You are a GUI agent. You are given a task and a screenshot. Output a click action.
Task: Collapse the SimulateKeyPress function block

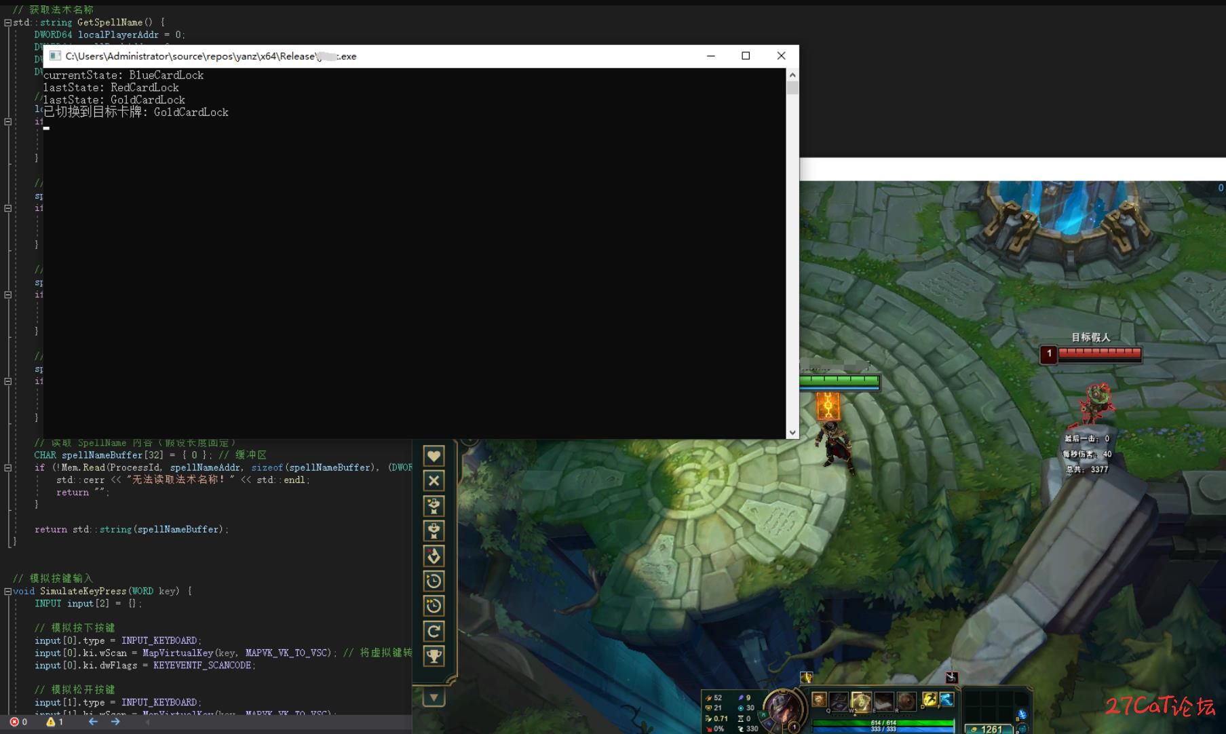[7, 591]
